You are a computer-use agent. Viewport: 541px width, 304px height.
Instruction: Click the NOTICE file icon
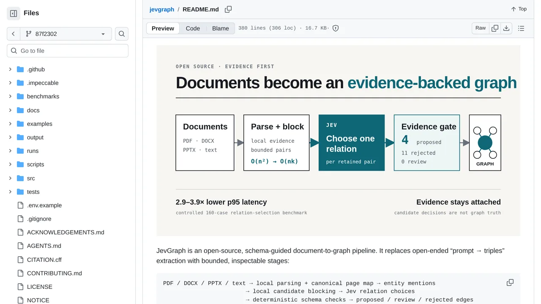tap(20, 300)
